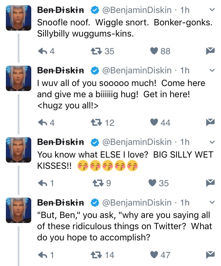
Task: Reply to the "I wuv all of you" tweet
Action: point(43,122)
